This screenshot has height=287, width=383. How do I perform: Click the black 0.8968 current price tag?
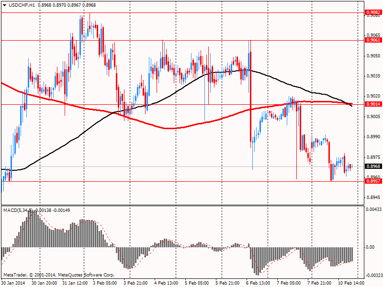pos(373,166)
